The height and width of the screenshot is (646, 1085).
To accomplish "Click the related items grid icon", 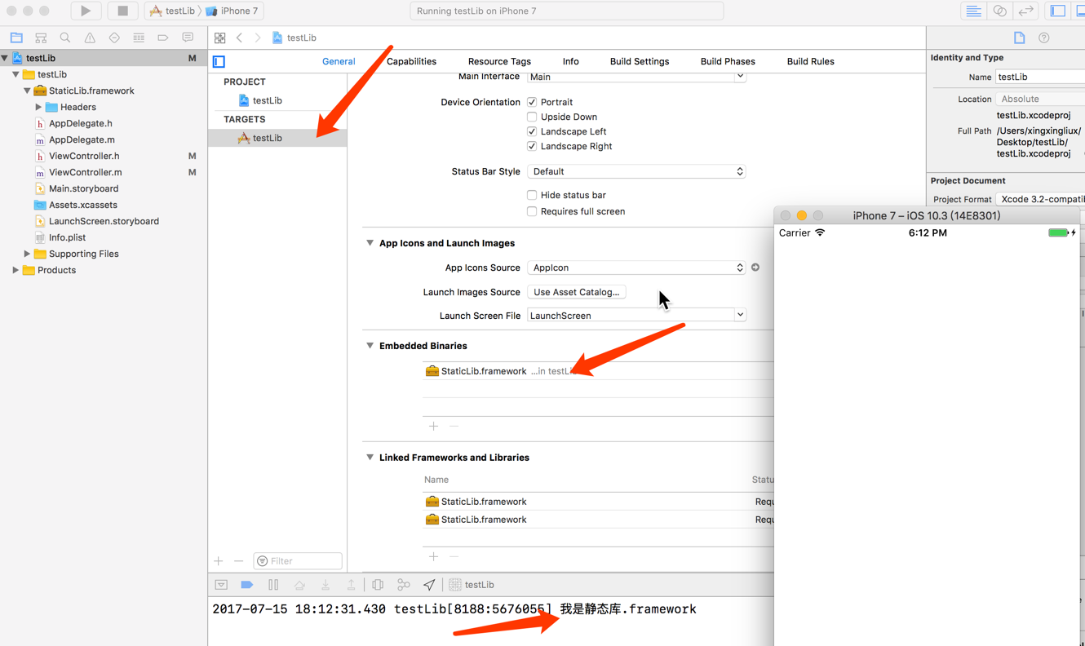I will [220, 38].
